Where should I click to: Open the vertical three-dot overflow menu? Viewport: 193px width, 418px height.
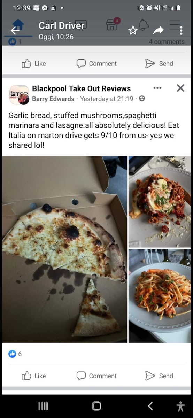tap(181, 31)
